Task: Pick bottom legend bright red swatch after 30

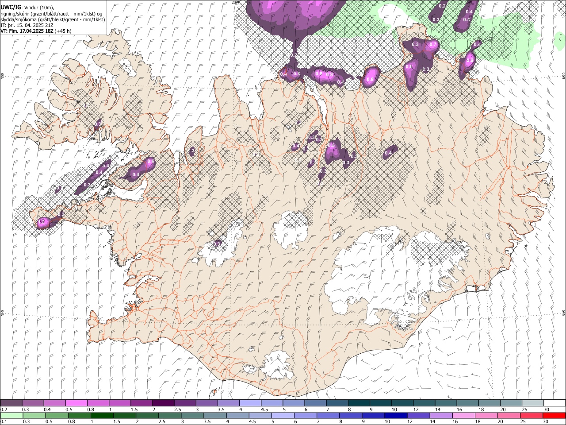Action: coord(553,415)
